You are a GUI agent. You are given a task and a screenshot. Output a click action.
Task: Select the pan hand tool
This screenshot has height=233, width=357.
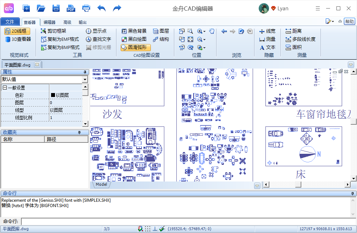point(212,31)
